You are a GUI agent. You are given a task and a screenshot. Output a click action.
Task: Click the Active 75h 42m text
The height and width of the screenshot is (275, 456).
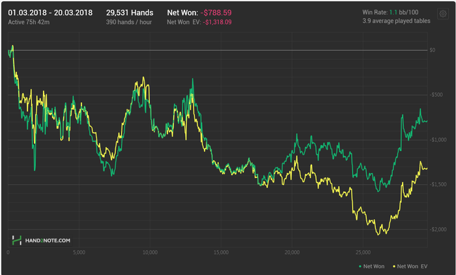click(29, 22)
